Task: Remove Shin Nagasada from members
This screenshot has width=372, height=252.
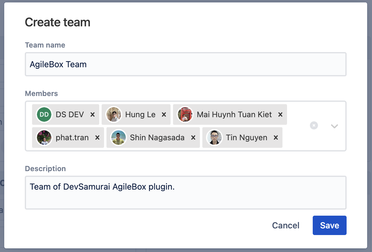Action: 193,138
